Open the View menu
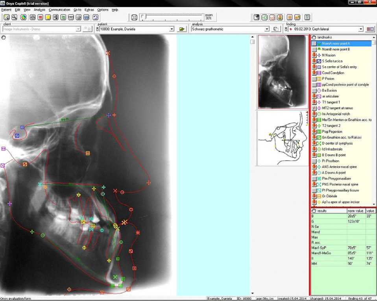The width and height of the screenshot is (377, 301). pyautogui.click(x=27, y=10)
